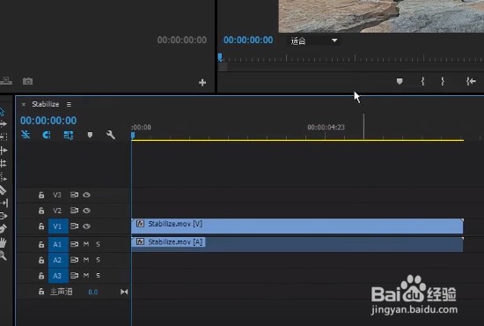The image size is (484, 326).
Task: Toggle sync lock on A3
Action: click(x=74, y=275)
